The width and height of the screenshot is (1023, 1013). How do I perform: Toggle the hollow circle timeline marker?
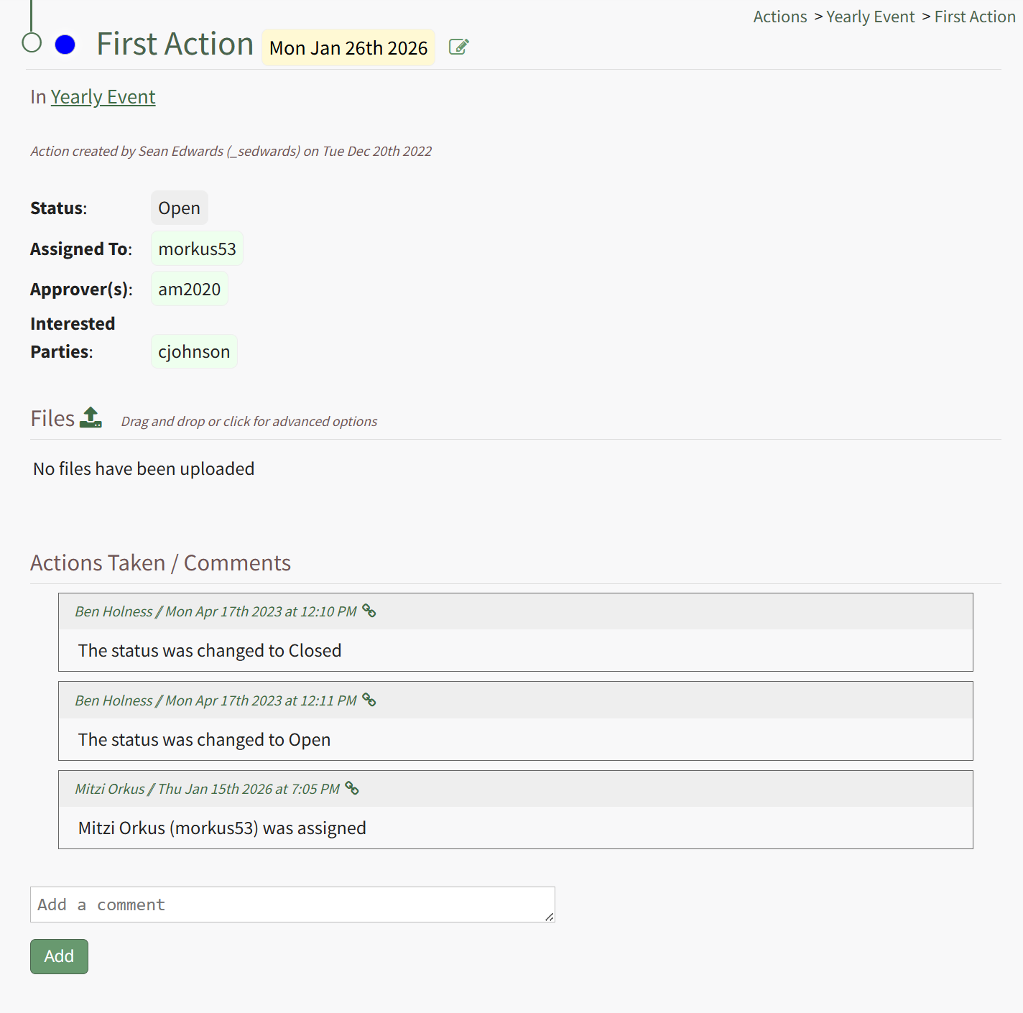[x=32, y=43]
